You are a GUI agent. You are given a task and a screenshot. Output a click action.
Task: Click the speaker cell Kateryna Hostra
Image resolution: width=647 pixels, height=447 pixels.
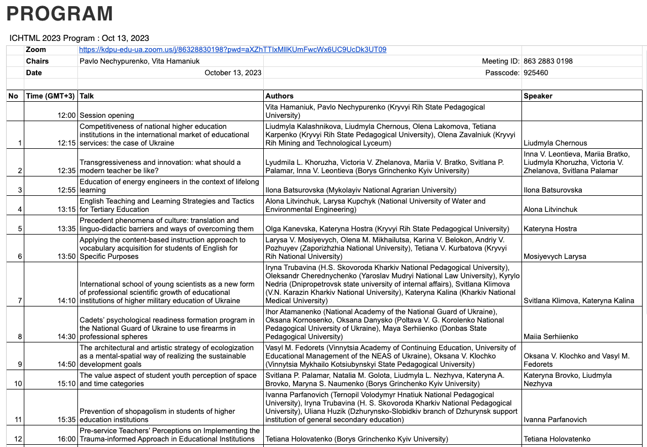(x=550, y=229)
